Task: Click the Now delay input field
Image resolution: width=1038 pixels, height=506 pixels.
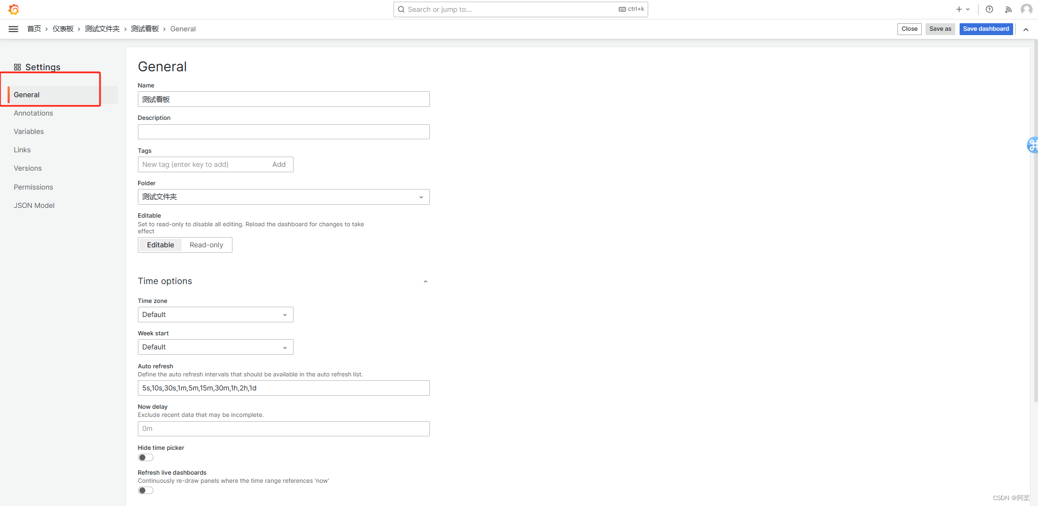Action: point(284,429)
